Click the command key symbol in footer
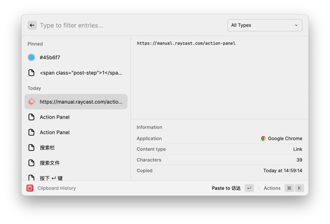 click(289, 188)
